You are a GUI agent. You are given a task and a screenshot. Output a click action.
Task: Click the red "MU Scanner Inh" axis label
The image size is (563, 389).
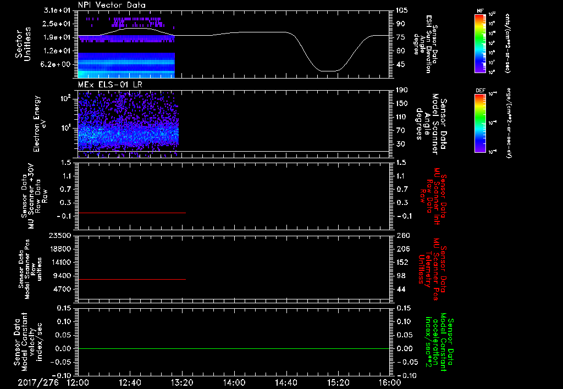click(x=433, y=196)
